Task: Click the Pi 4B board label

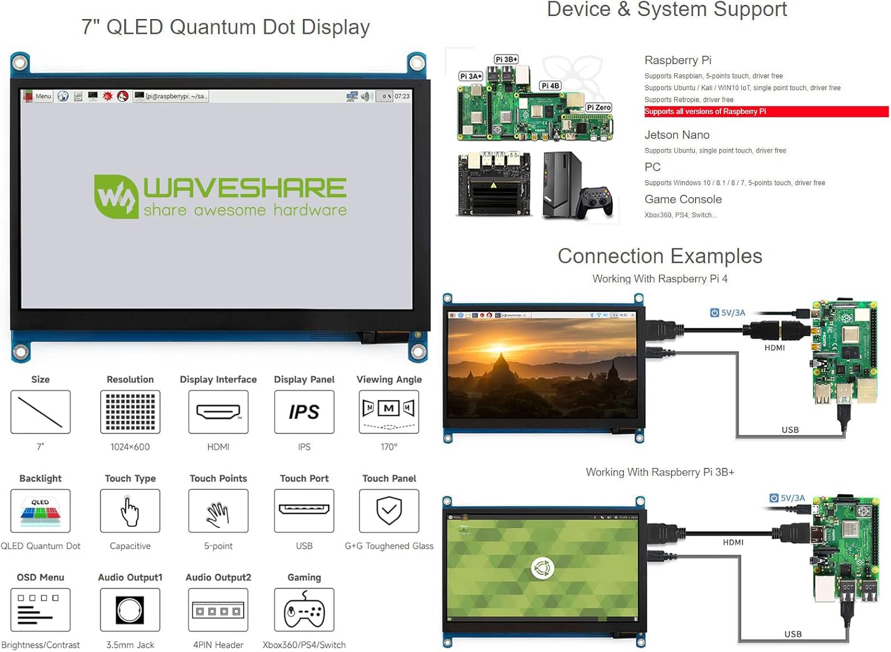Action: [551, 86]
